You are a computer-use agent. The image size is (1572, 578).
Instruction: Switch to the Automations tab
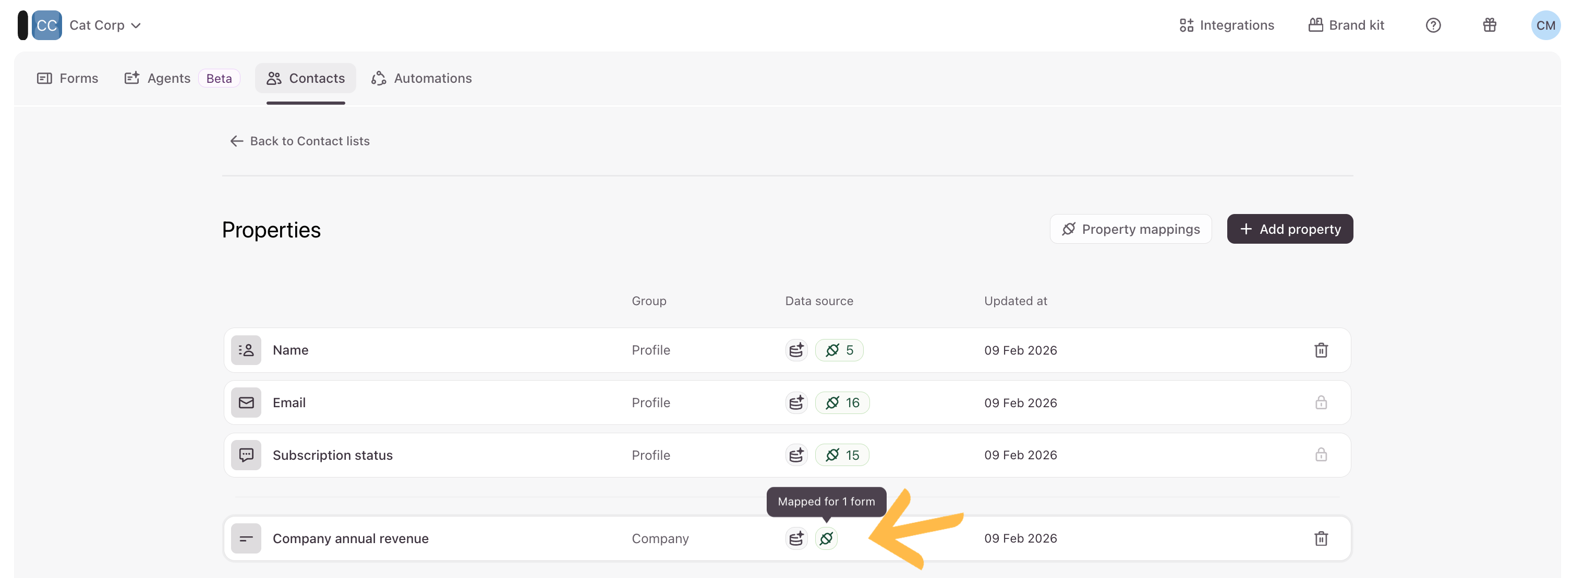421,78
